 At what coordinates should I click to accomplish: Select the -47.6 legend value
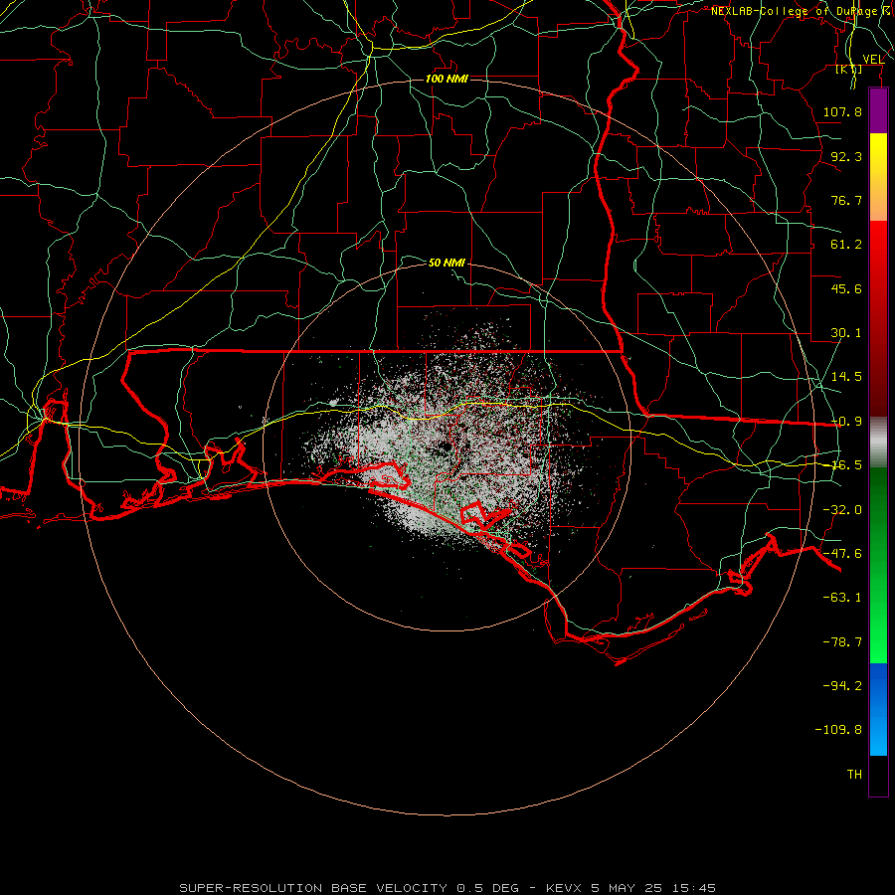(842, 554)
